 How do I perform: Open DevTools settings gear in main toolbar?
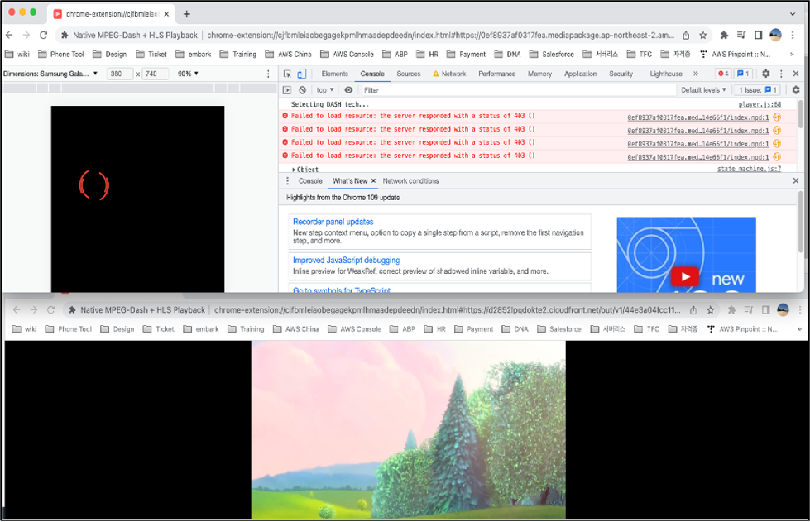point(765,74)
